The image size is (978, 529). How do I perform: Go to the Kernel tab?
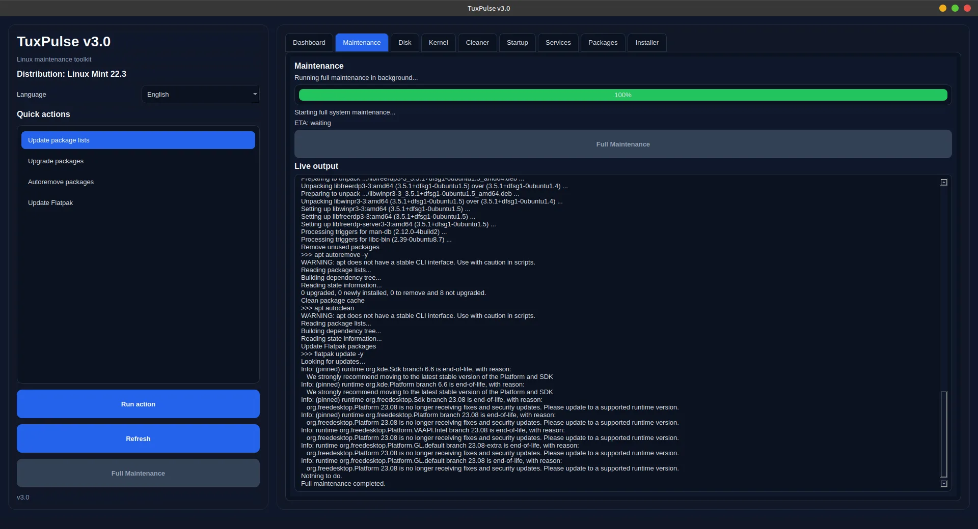tap(438, 43)
